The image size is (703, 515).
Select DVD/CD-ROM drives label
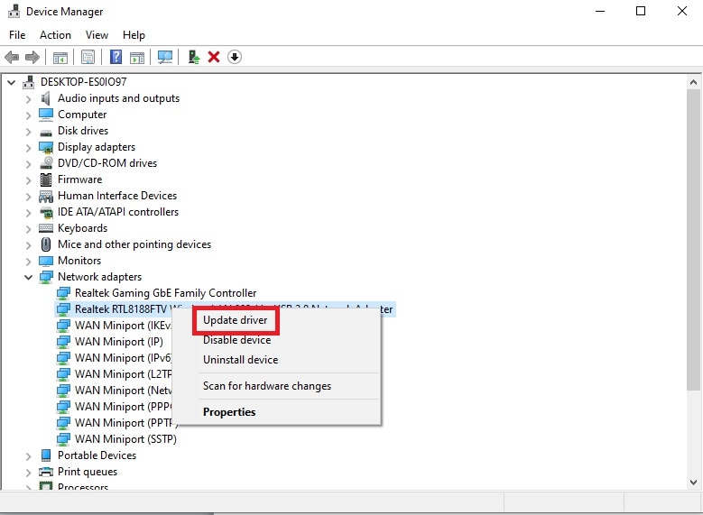coord(107,163)
